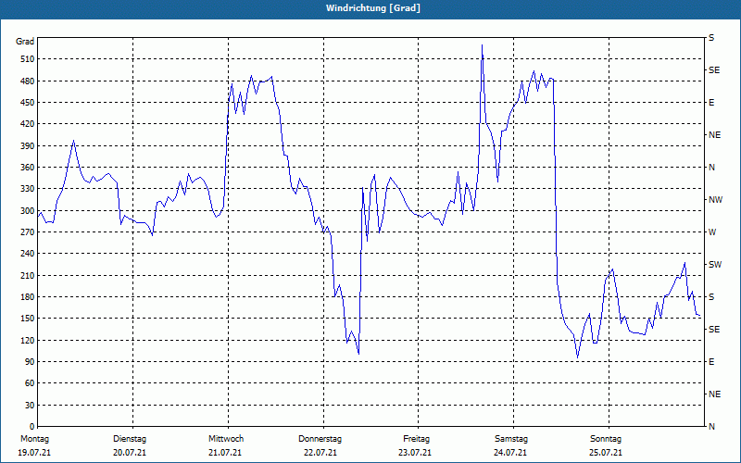Pick the date 23.07.21
Image resolution: width=741 pixels, height=463 pixels.
coord(415,453)
